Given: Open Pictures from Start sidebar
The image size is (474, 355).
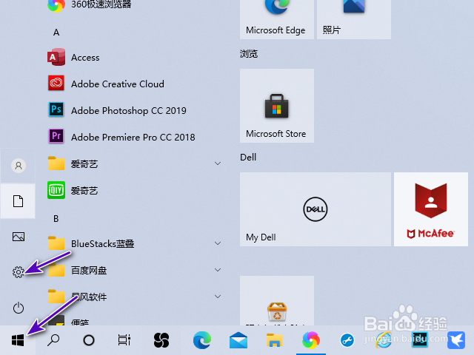Looking at the screenshot, I should coord(18,237).
